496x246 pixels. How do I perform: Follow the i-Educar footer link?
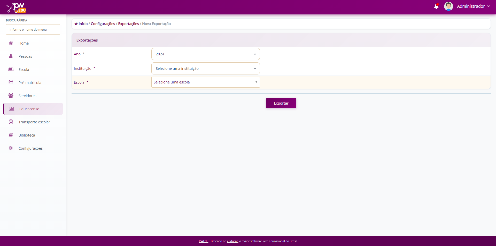coord(232,241)
